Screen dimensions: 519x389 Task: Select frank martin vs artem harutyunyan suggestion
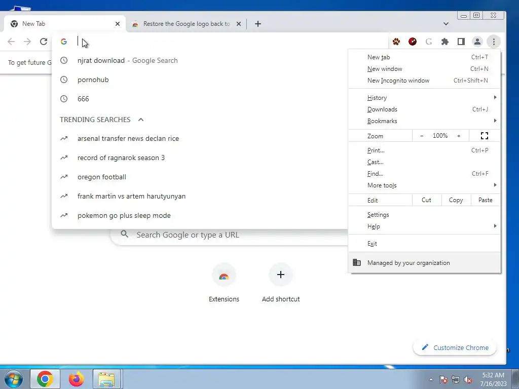[200, 196]
